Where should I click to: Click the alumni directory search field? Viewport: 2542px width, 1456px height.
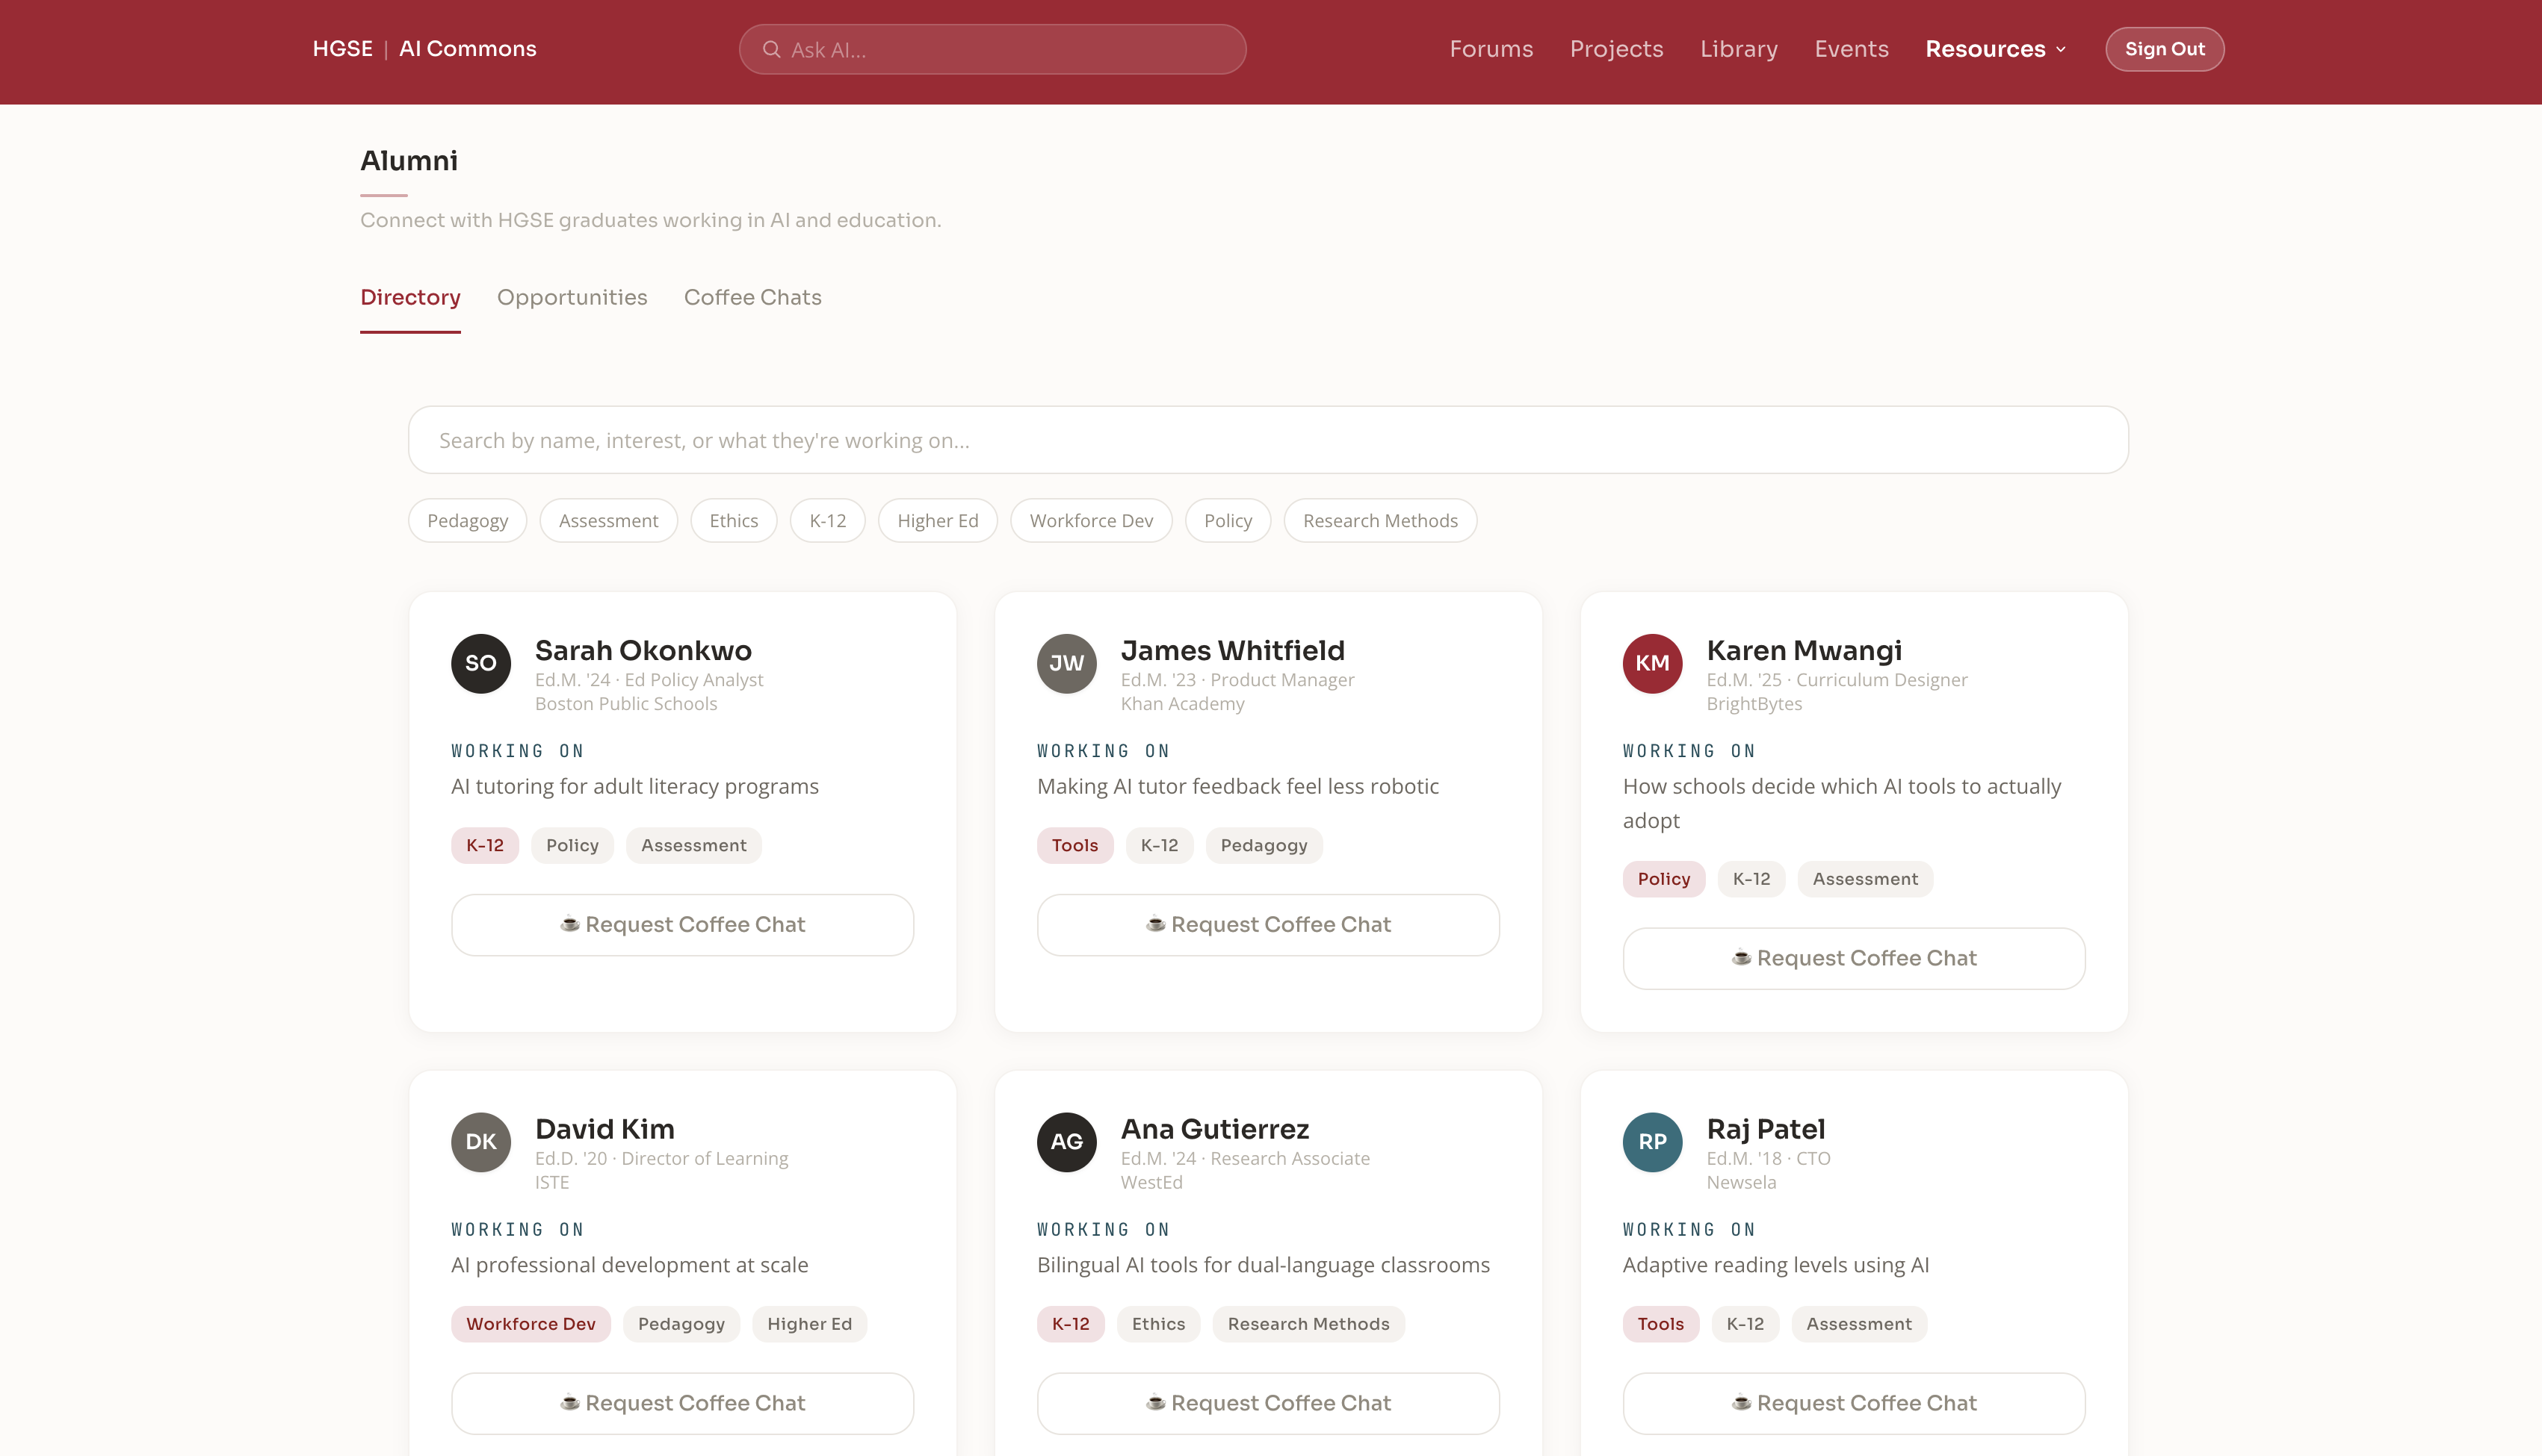pyautogui.click(x=1267, y=440)
